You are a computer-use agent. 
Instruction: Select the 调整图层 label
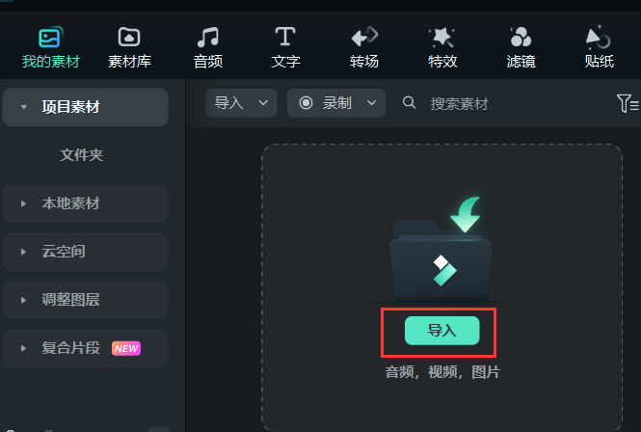pyautogui.click(x=70, y=300)
